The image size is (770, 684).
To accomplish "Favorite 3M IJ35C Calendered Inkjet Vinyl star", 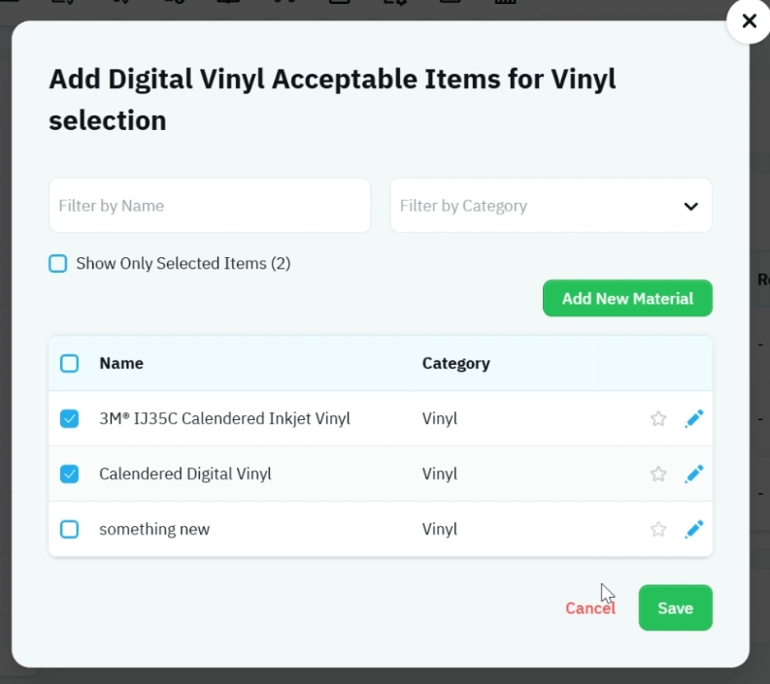I will [x=658, y=418].
